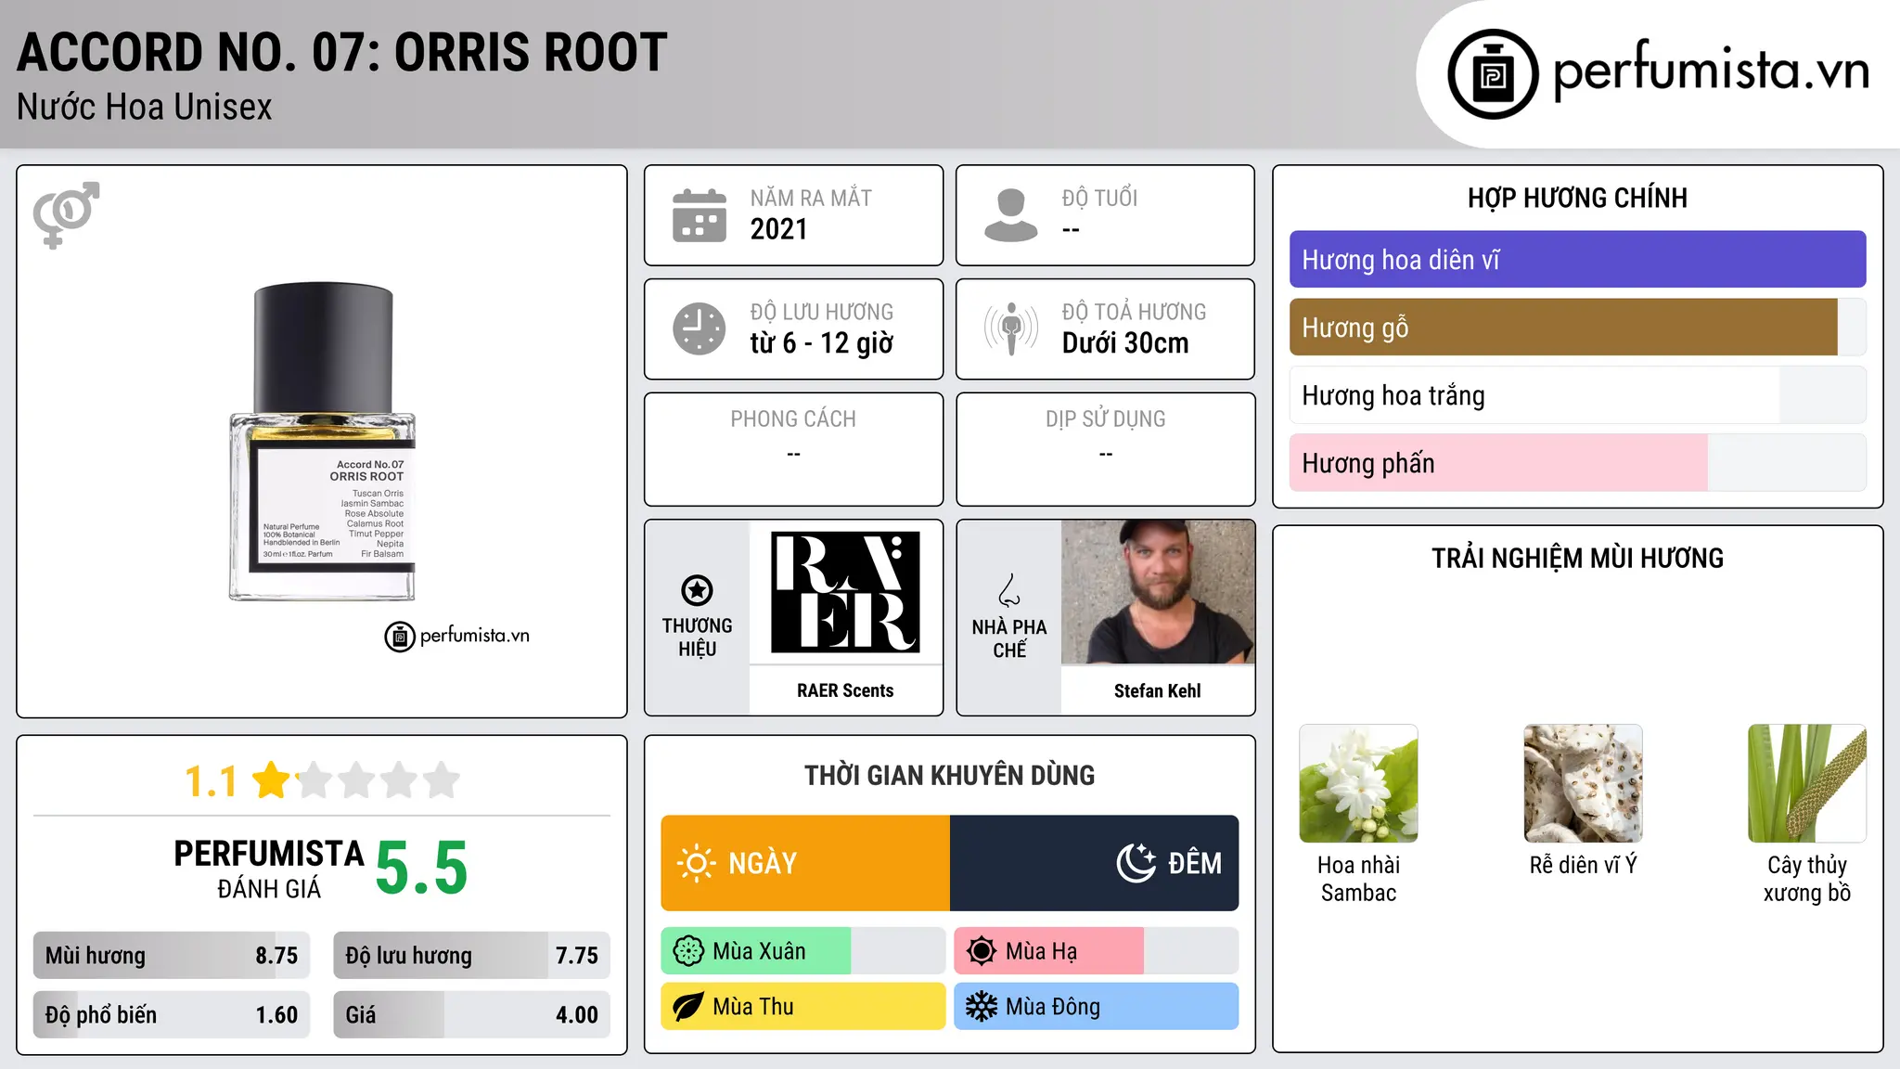Select the Ngày daytime segment
This screenshot has width=1900, height=1069.
(x=805, y=863)
